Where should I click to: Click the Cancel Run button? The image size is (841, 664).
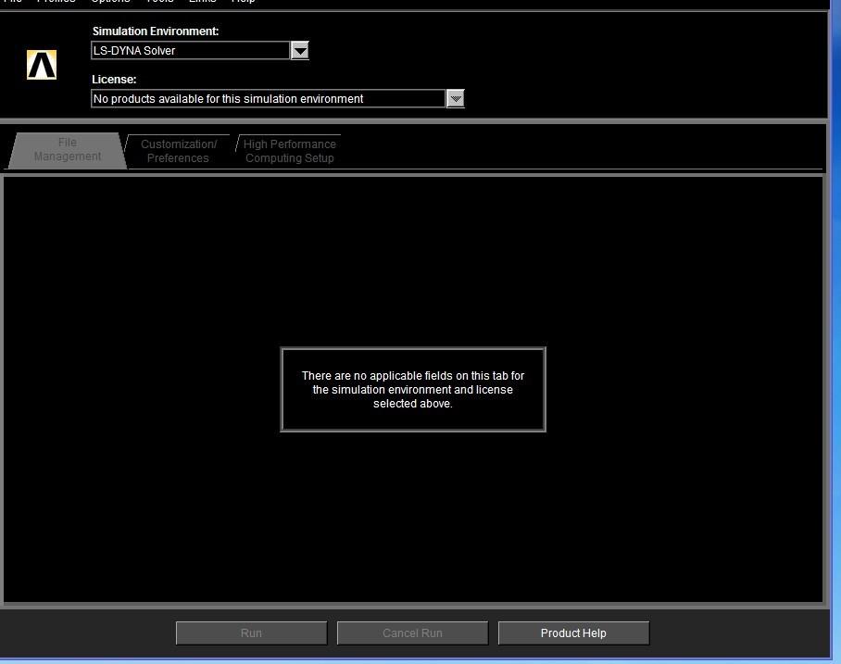point(412,633)
